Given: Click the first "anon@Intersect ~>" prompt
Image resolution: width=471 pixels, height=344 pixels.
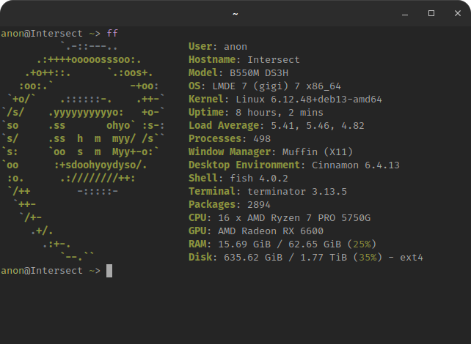Looking at the screenshot, I should pyautogui.click(x=51, y=33).
